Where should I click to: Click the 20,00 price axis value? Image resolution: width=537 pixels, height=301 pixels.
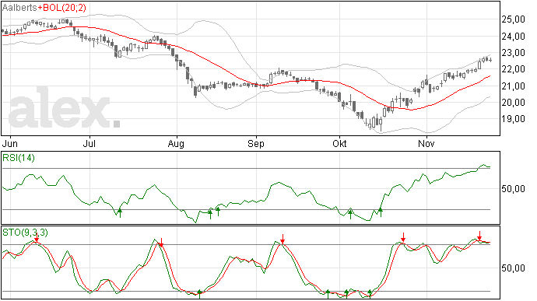pyautogui.click(x=513, y=103)
